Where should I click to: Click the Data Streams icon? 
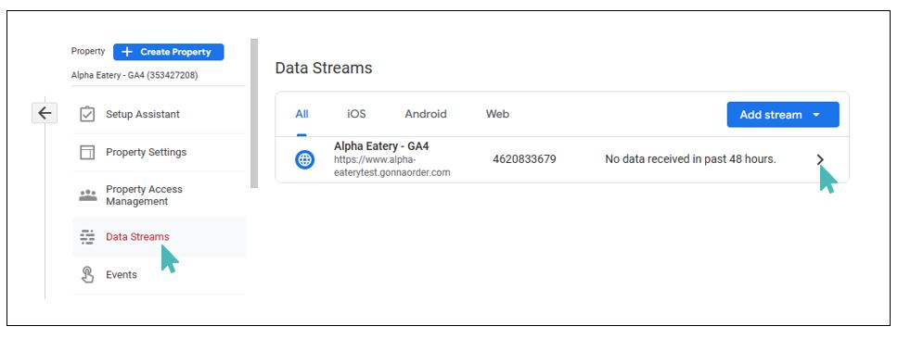tap(87, 237)
